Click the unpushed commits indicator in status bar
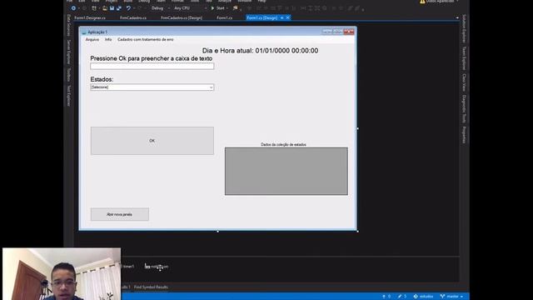The height and width of the screenshot is (300, 533). (386, 297)
